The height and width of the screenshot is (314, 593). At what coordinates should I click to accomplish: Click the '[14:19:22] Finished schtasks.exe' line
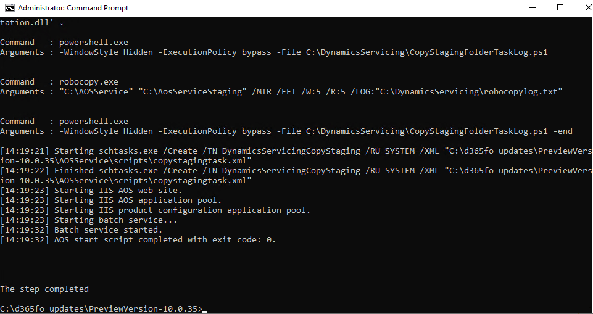(x=296, y=175)
